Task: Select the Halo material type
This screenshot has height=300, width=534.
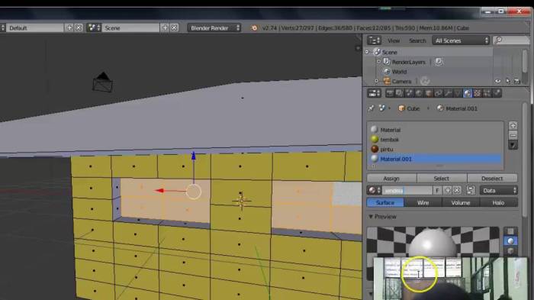Action: tap(498, 202)
